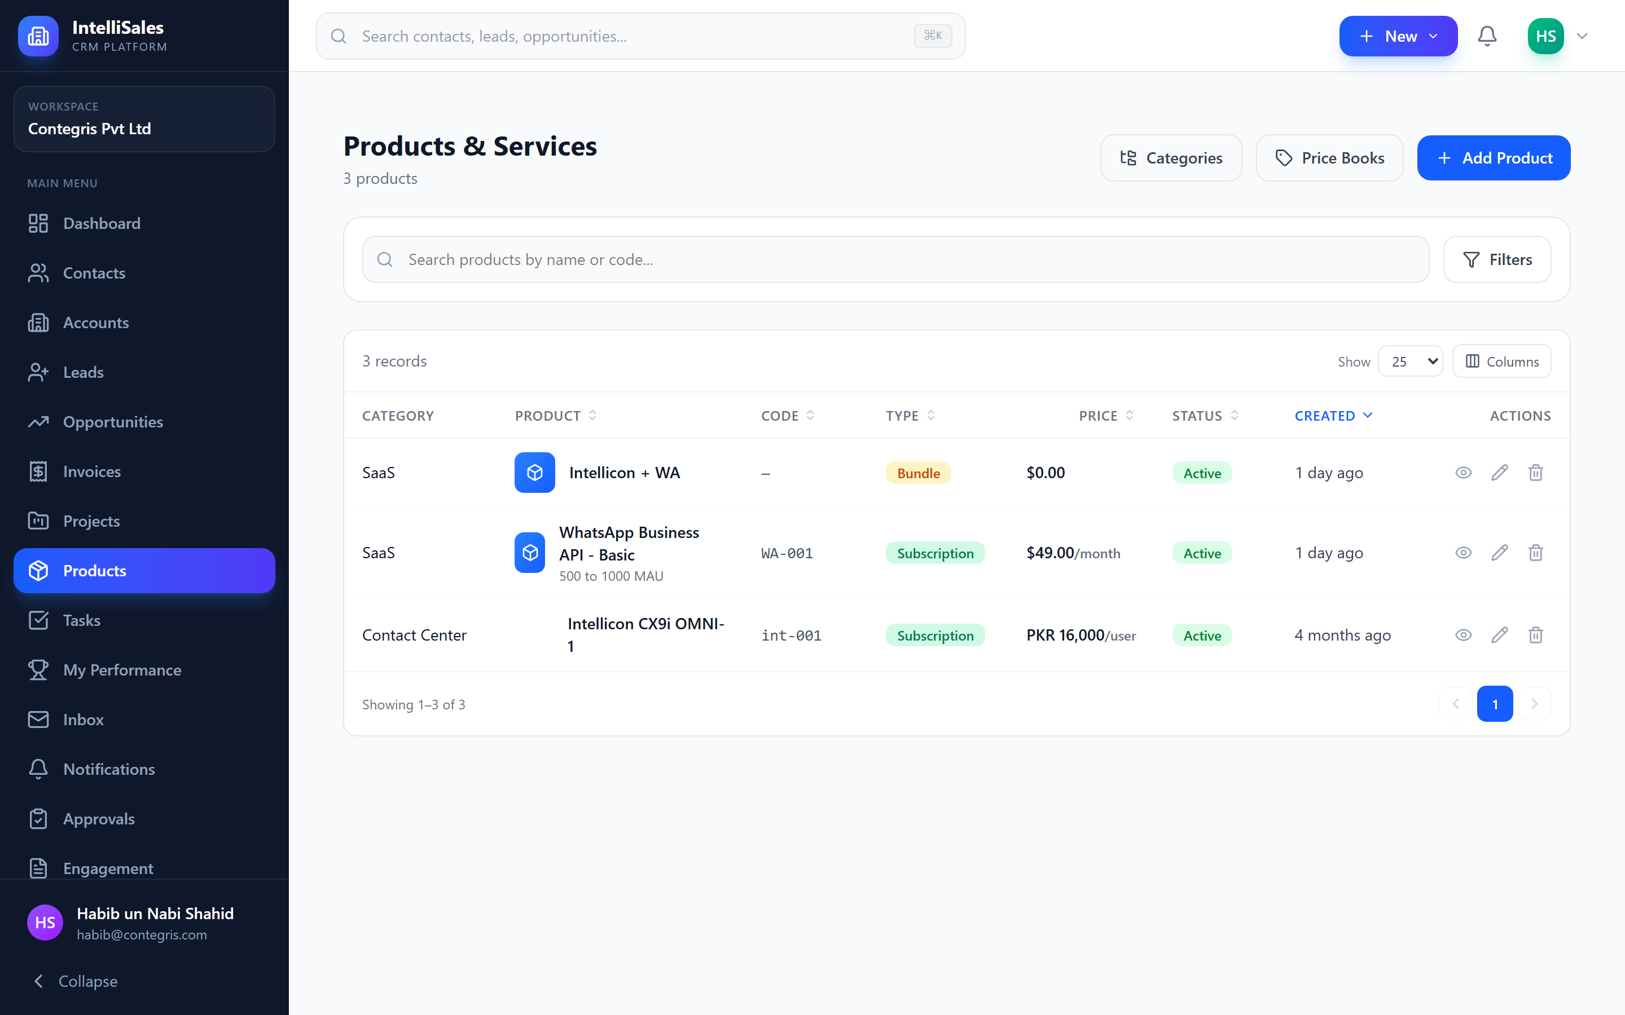Go to previous page arrow
1625x1015 pixels.
point(1456,704)
